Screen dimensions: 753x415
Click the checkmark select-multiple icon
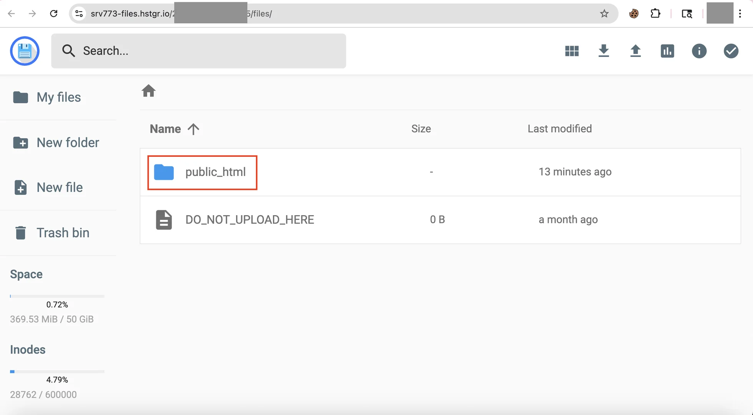(x=731, y=51)
